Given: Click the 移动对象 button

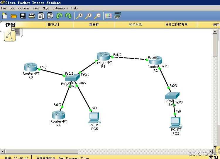Looking at the screenshot, I should tap(136, 24).
